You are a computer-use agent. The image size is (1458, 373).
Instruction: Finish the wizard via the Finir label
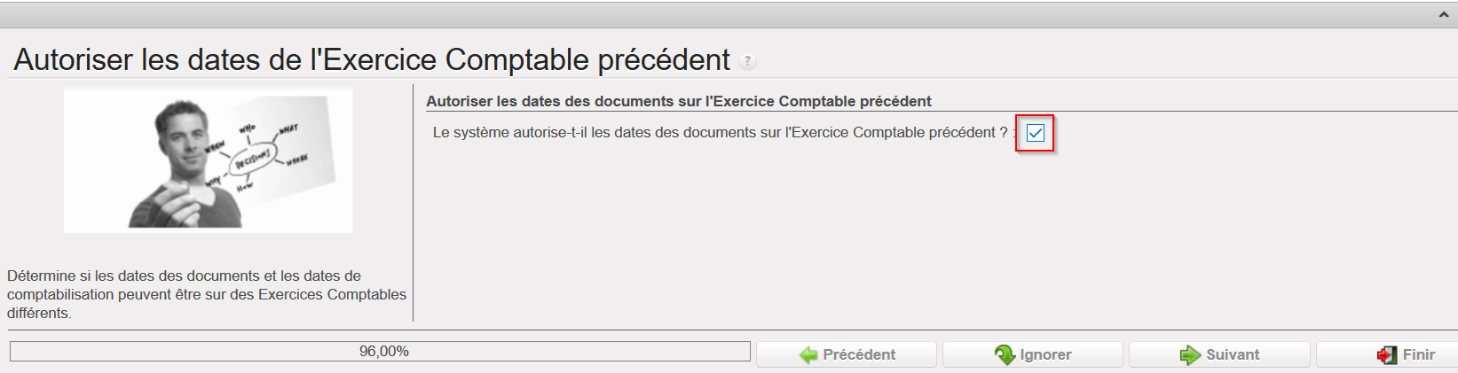click(1418, 354)
